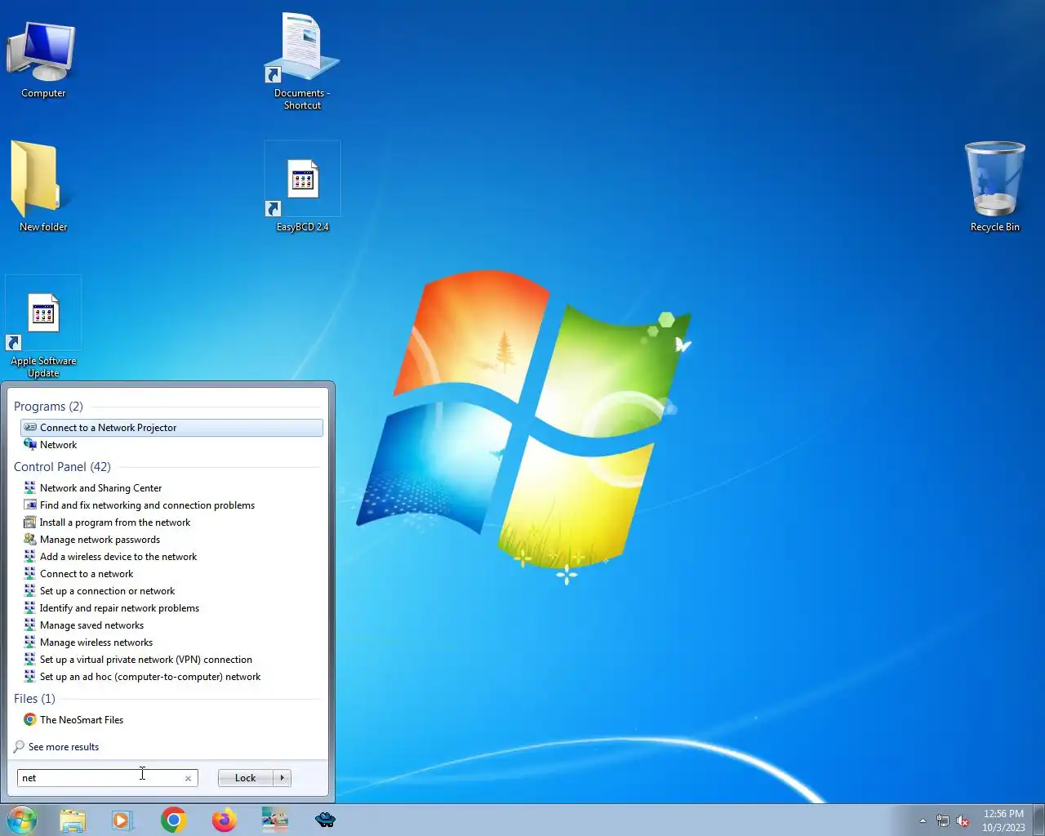Select the Apple Software Update shortcut
Viewport: 1045px width, 836px height.
pos(43,327)
